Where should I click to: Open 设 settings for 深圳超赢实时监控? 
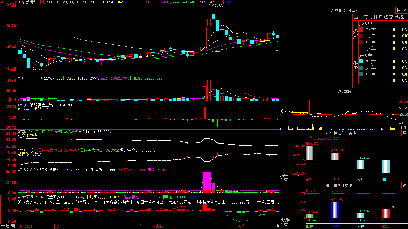tap(405, 133)
